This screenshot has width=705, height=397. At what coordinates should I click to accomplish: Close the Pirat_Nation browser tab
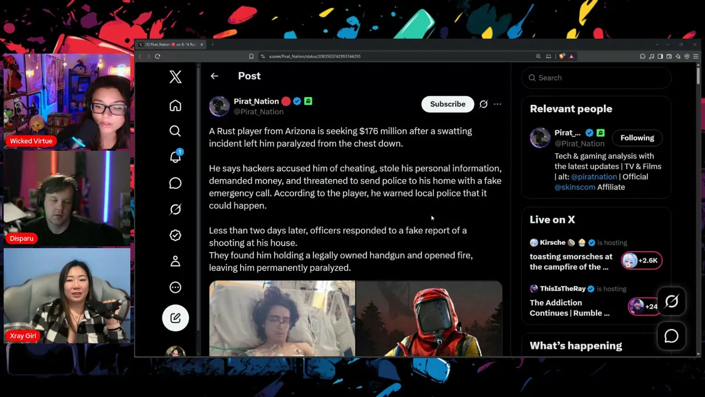tap(202, 44)
